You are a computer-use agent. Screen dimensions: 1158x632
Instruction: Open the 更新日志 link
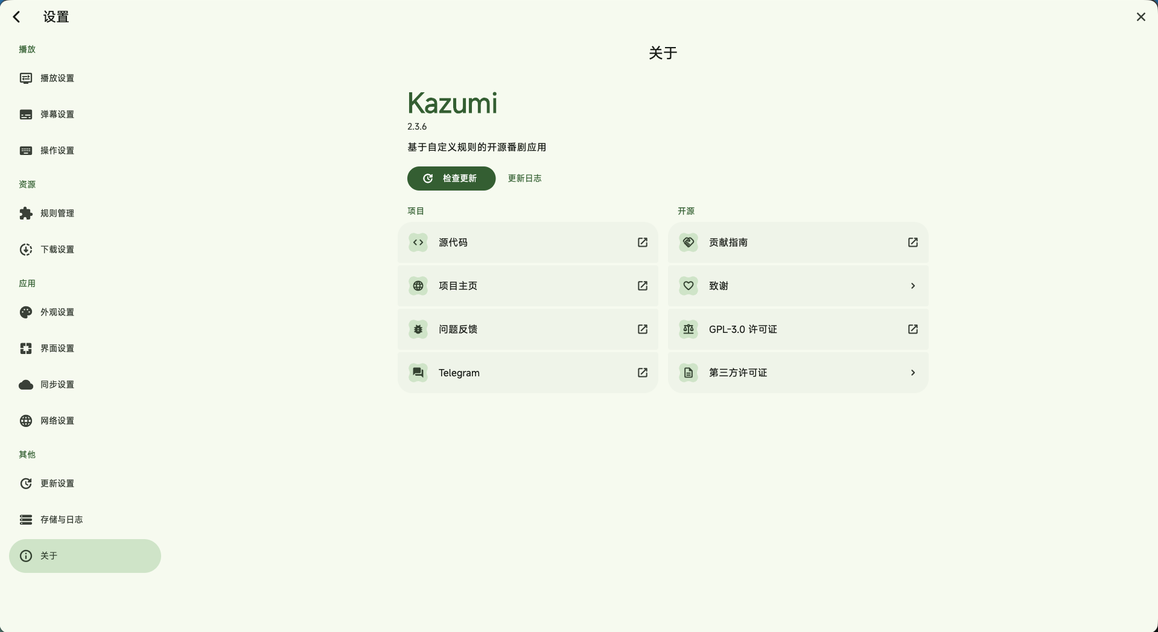(525, 179)
